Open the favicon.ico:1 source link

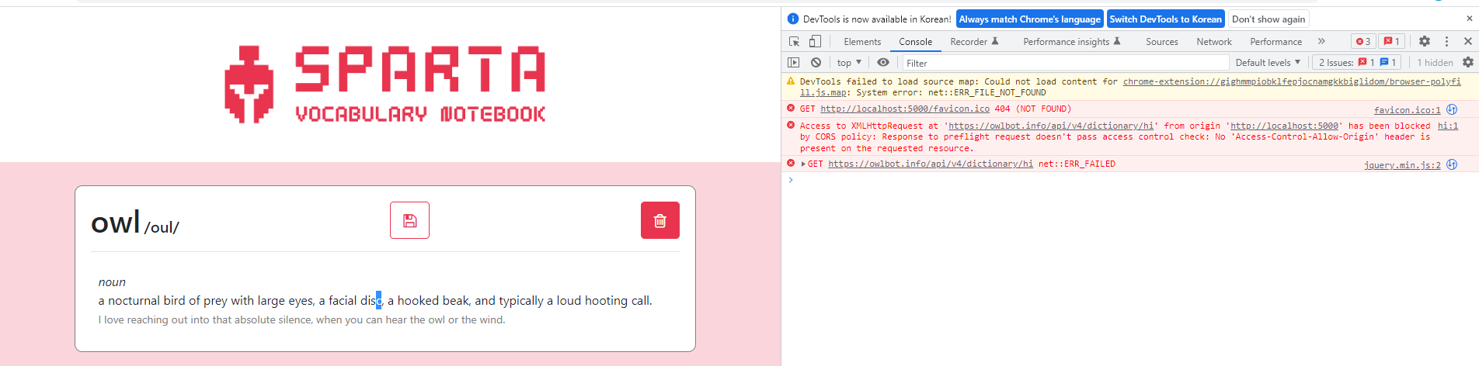pyautogui.click(x=1407, y=110)
